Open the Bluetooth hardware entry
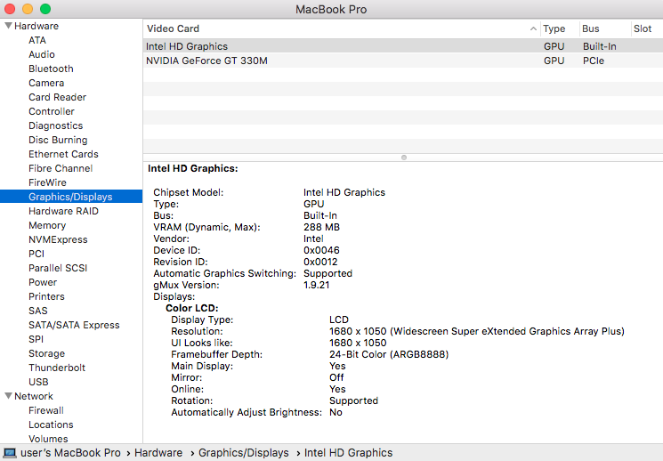This screenshot has width=663, height=461. pos(51,69)
